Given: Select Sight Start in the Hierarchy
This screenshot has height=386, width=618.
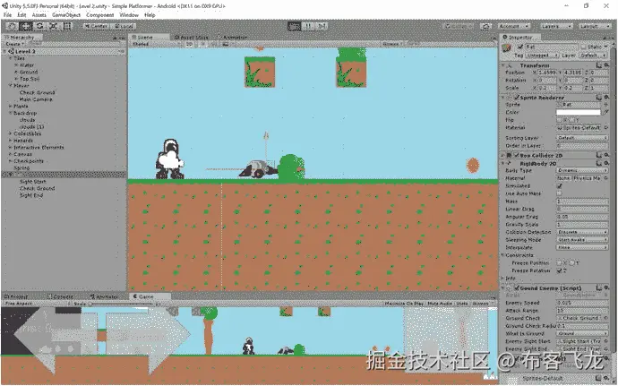Looking at the screenshot, I should point(33,182).
